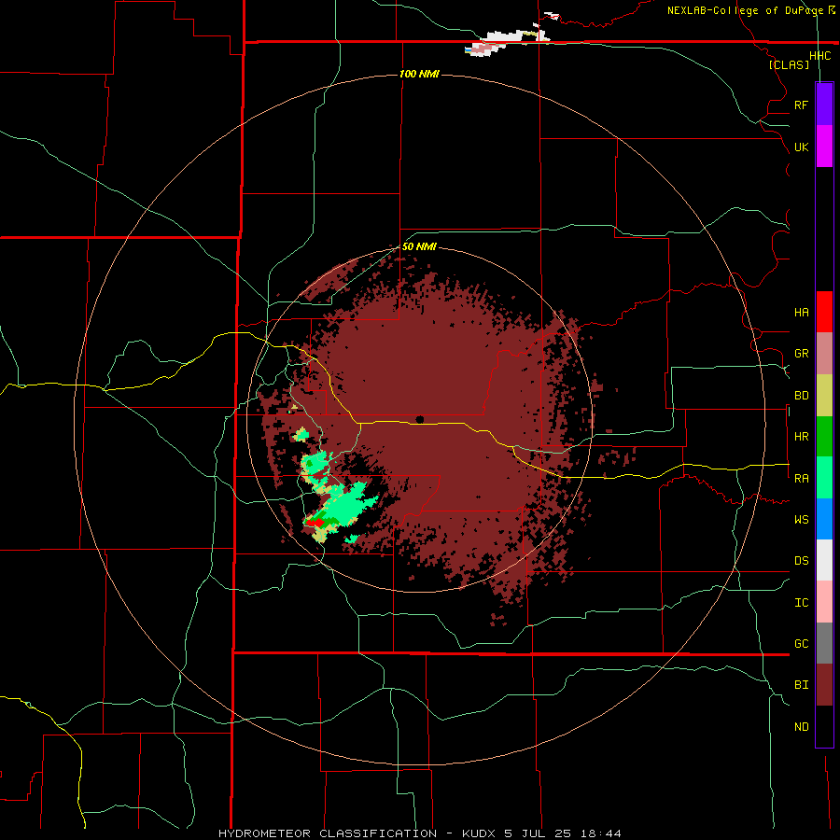840x840 pixels.
Task: Click the 100 NMI range ring label
Action: point(419,74)
